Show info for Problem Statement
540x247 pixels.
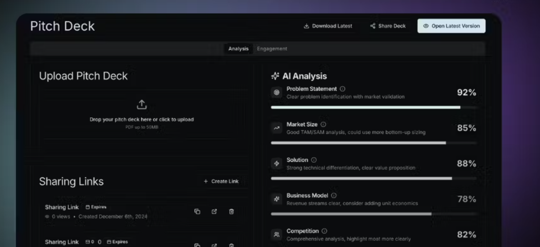(x=343, y=89)
